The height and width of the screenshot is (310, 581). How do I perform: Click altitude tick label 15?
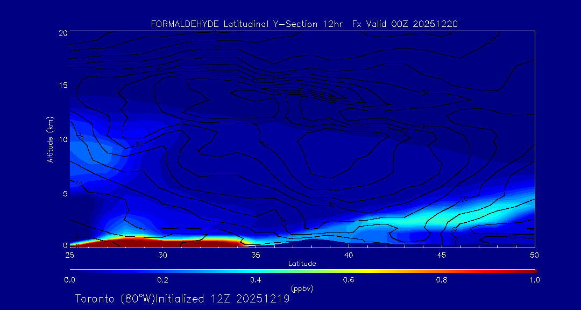[x=62, y=85]
